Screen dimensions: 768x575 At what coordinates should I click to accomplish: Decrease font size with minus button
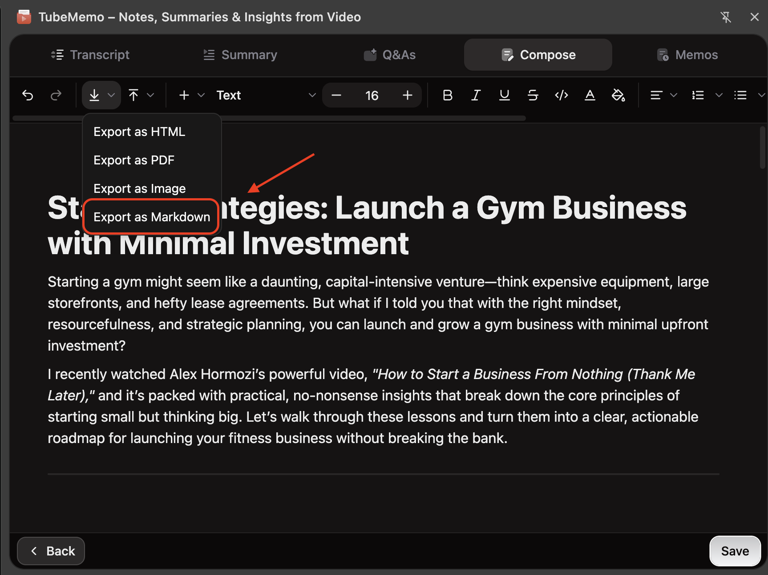pos(336,95)
